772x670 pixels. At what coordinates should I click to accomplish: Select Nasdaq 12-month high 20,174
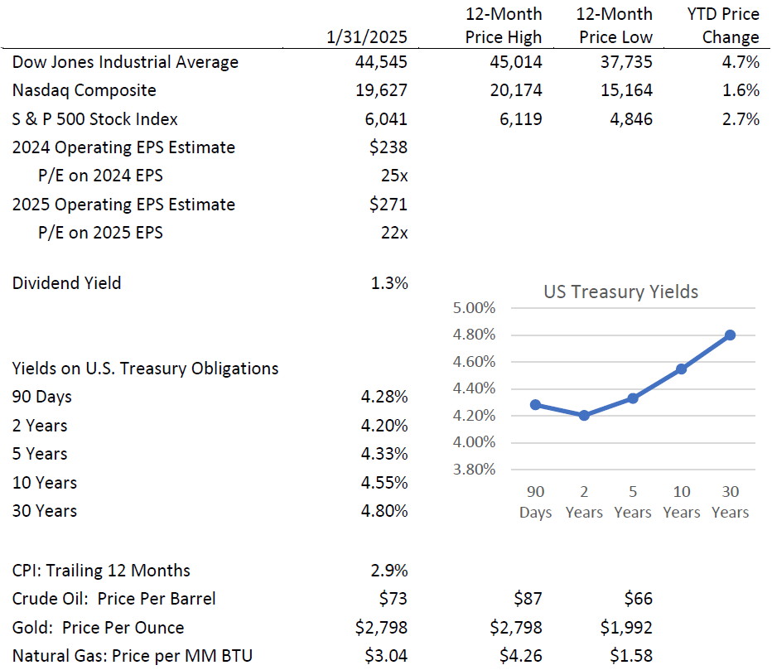[x=515, y=90]
